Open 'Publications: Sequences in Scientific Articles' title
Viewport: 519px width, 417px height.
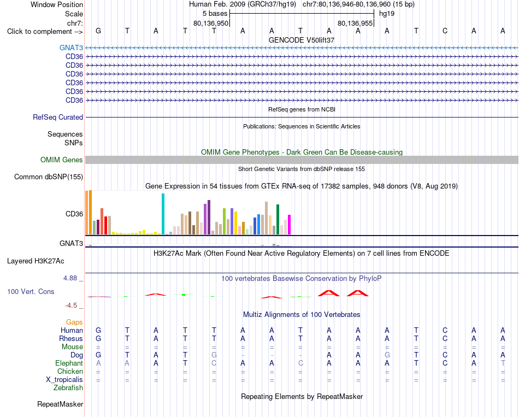(x=302, y=126)
